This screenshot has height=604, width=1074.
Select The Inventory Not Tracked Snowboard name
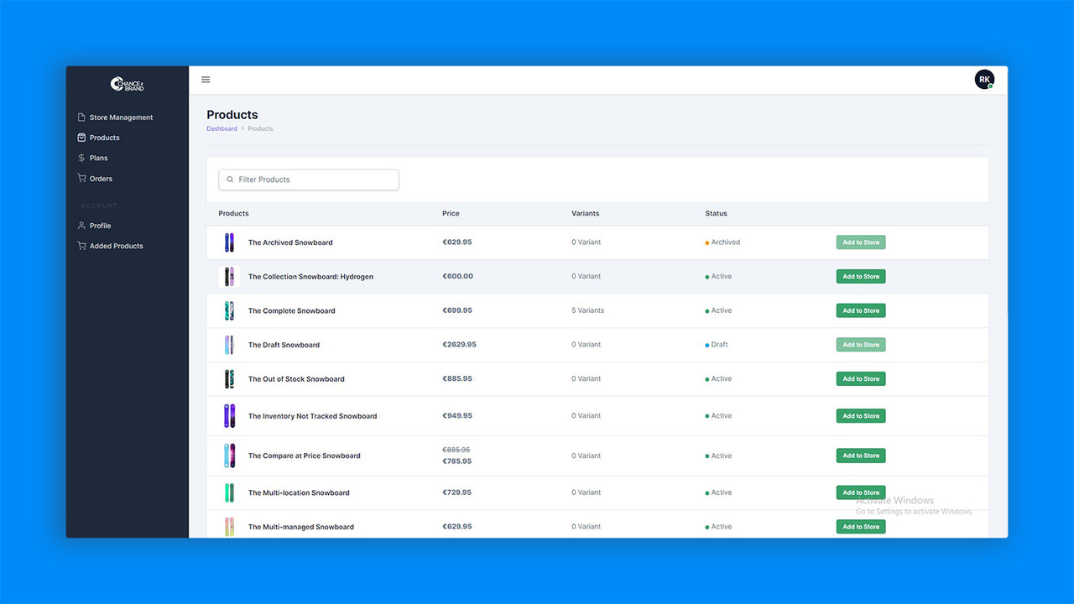pos(312,416)
